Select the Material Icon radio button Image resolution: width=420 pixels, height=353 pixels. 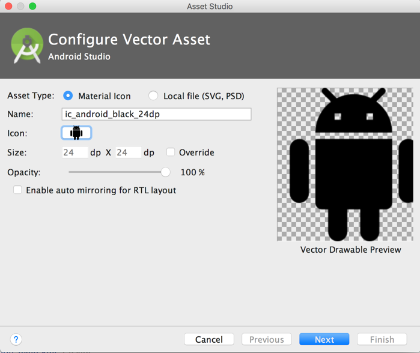point(68,96)
